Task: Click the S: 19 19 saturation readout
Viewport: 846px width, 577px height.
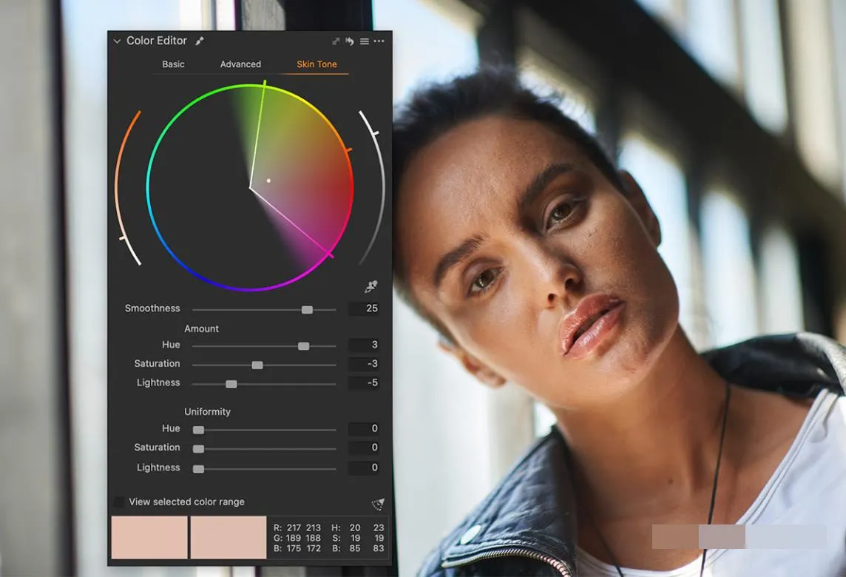Action: pos(358,538)
